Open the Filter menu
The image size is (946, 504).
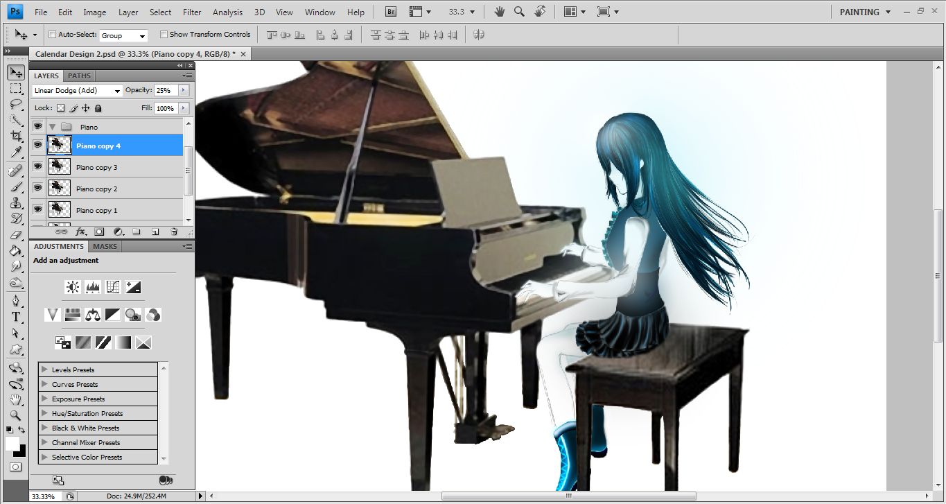point(192,12)
